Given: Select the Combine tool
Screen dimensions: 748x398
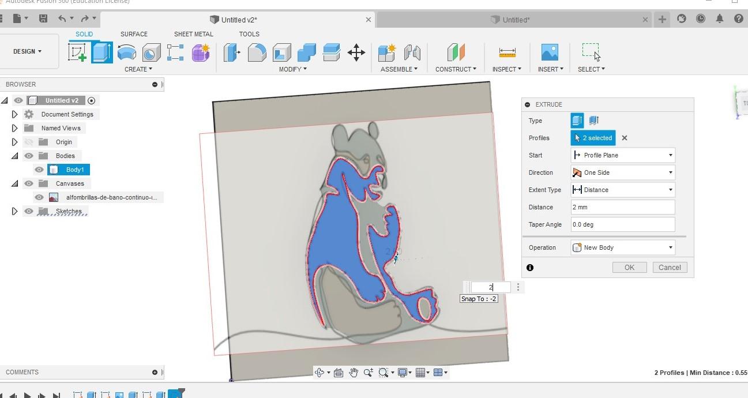Looking at the screenshot, I should click(x=307, y=53).
